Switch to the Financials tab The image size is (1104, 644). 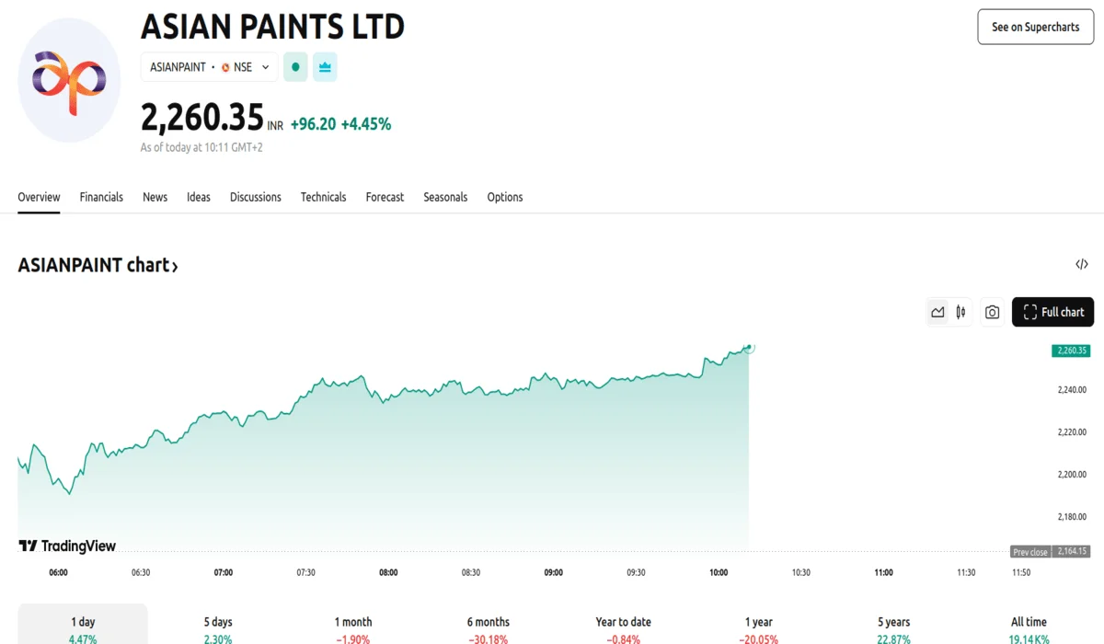(101, 196)
